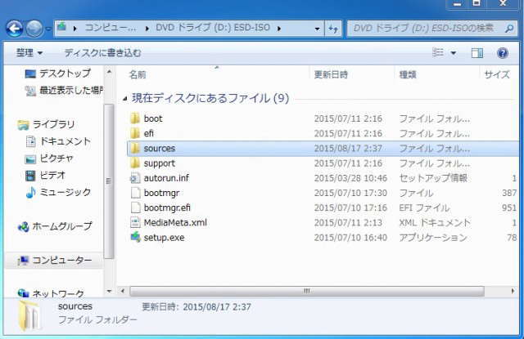Viewport: 524px width, 339px height.
Task: Open address bar history dropdown arrow
Action: click(317, 29)
